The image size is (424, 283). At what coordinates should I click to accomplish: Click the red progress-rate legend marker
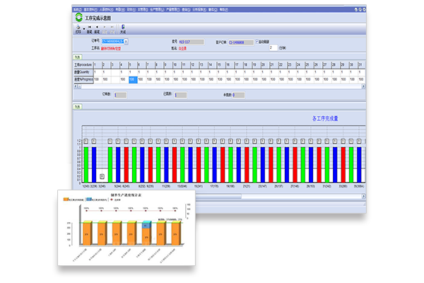tap(112, 200)
